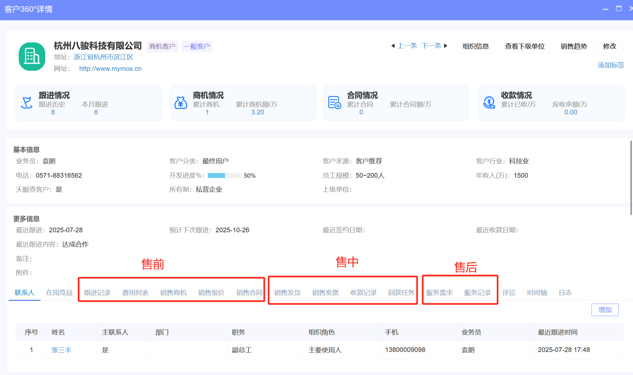Minimize the 客户360°详情 window
The height and width of the screenshot is (375, 633).
pyautogui.click(x=605, y=9)
